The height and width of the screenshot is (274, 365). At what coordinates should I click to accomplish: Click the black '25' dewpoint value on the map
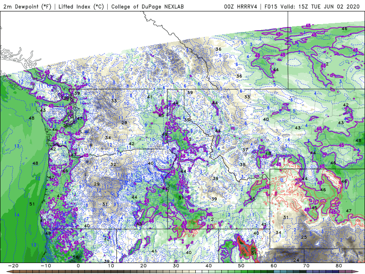coord(304,237)
